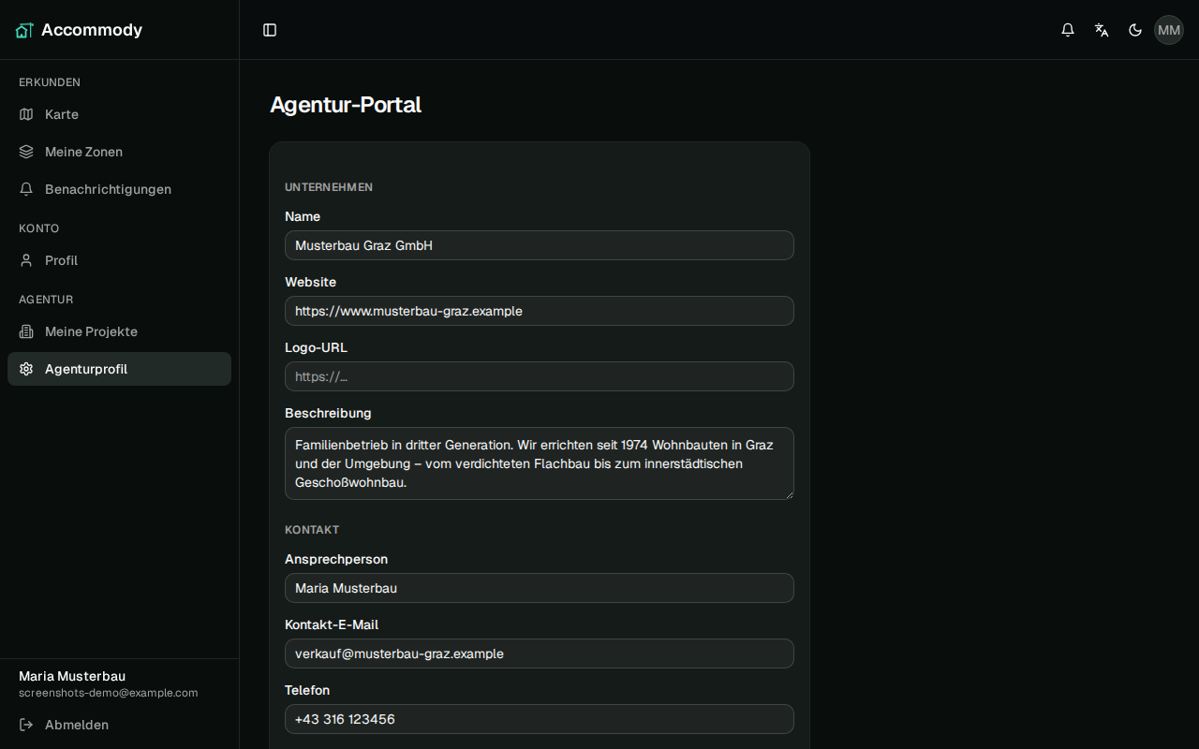1199x749 pixels.
Task: Click the Profil person icon
Action: click(x=26, y=260)
